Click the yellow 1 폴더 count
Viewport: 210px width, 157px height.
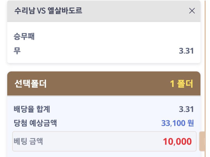click(182, 84)
